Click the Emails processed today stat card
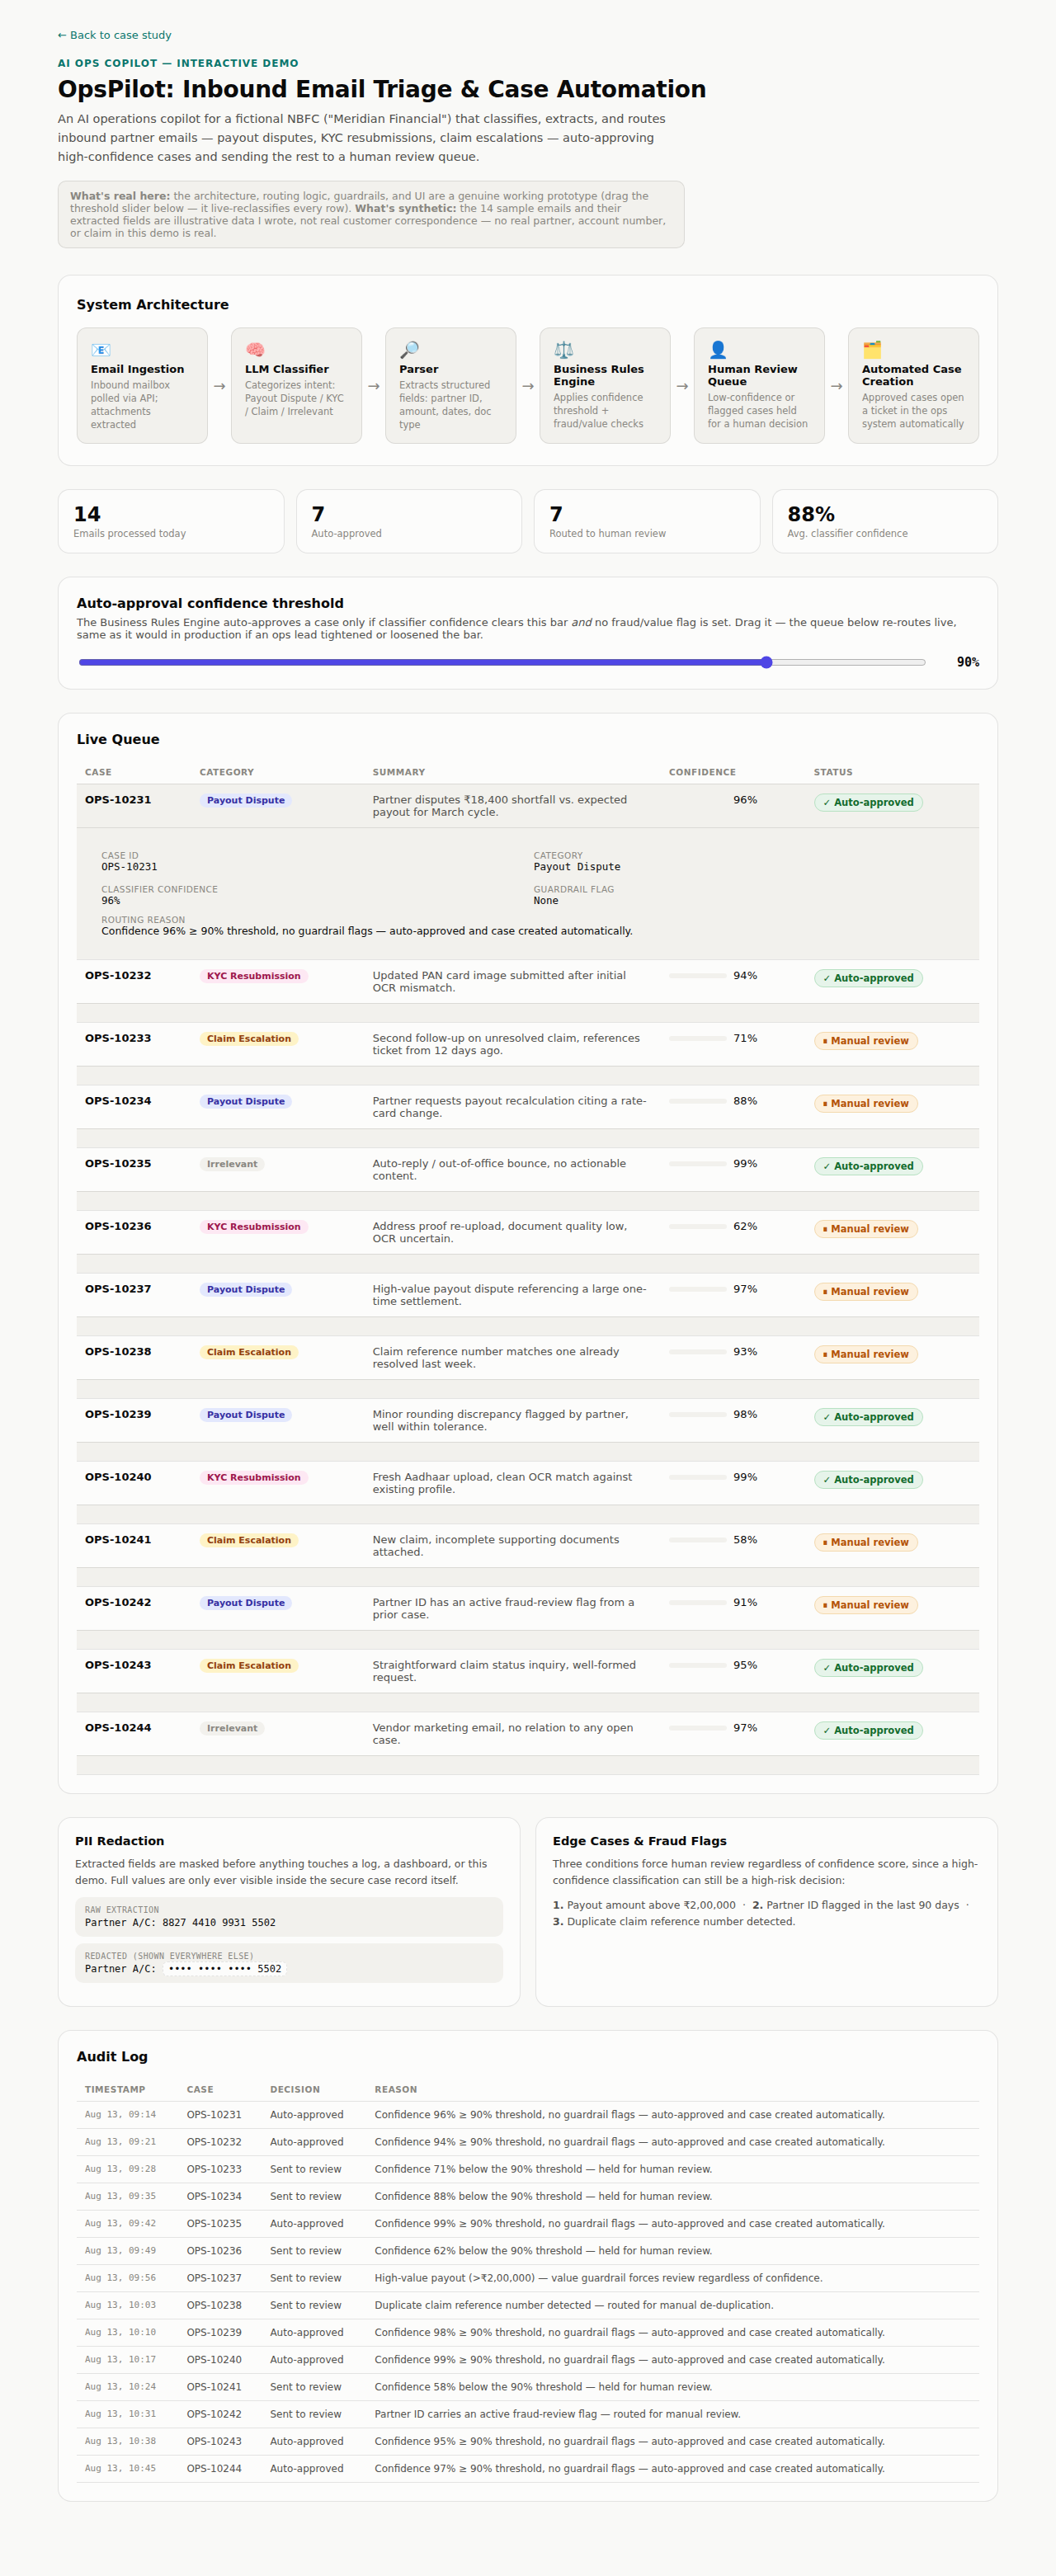1056x2576 pixels. pos(171,521)
